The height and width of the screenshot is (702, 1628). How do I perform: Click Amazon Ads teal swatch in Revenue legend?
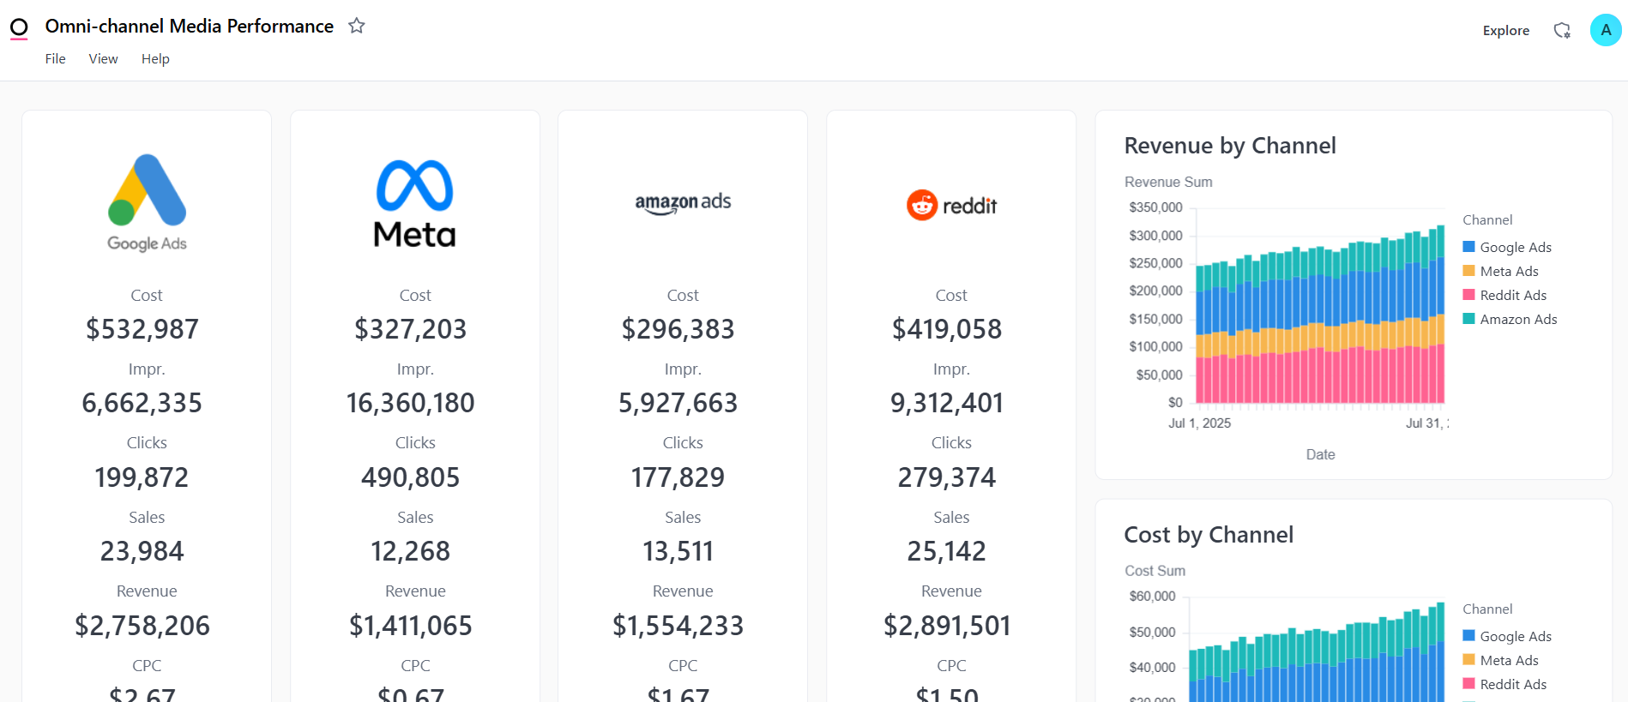point(1468,319)
